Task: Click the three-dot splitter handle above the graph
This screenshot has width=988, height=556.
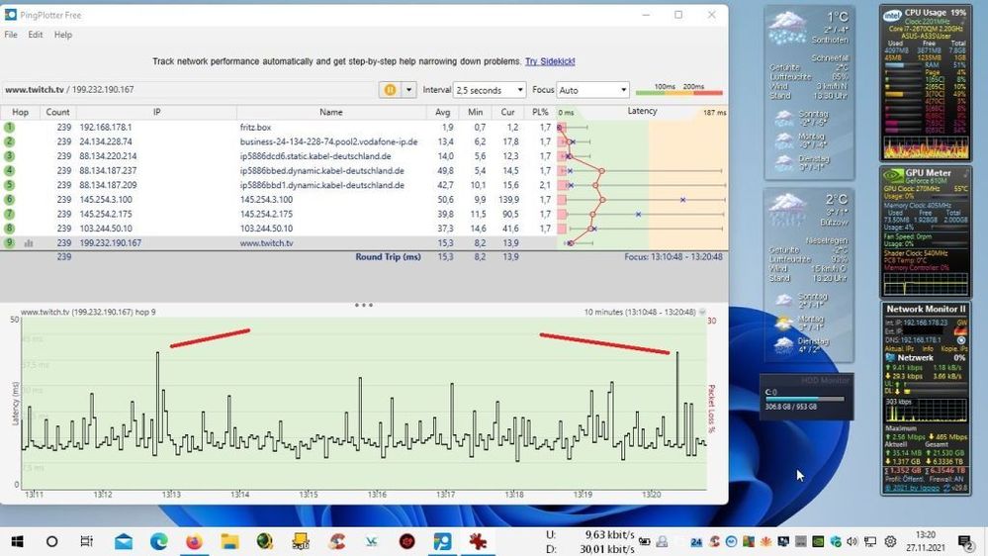Action: tap(364, 305)
